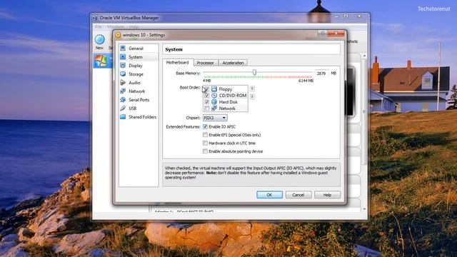Select the System category icon
457x257 pixels.
pyautogui.click(x=123, y=57)
